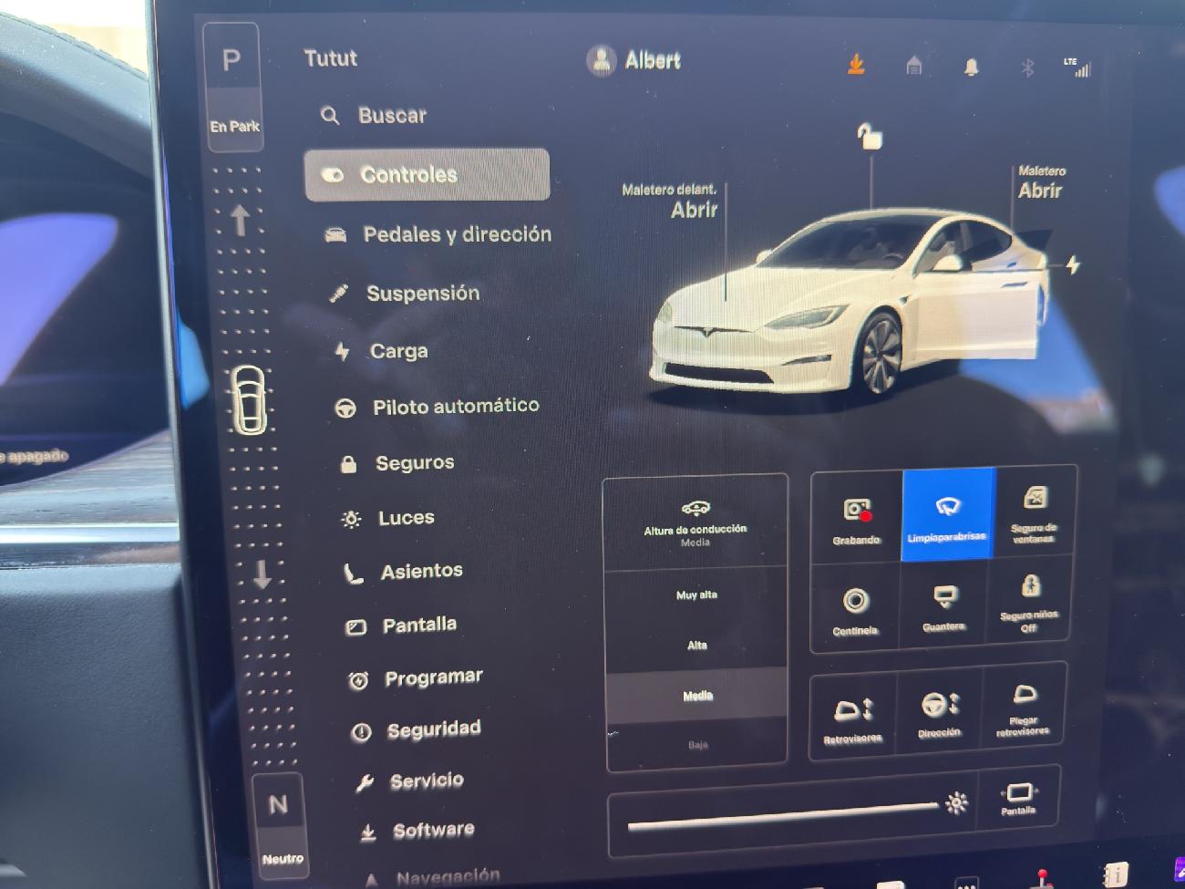
Task: Tap the Dirección steering adjust button
Action: (940, 713)
